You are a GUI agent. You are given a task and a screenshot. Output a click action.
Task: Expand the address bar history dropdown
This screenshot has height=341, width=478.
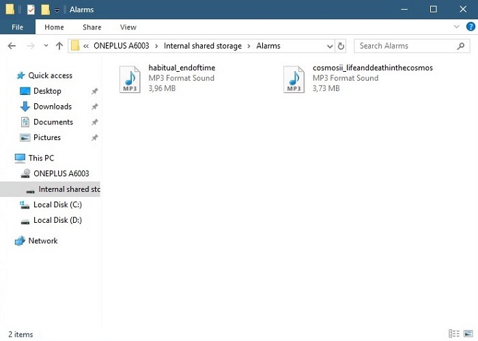click(329, 46)
